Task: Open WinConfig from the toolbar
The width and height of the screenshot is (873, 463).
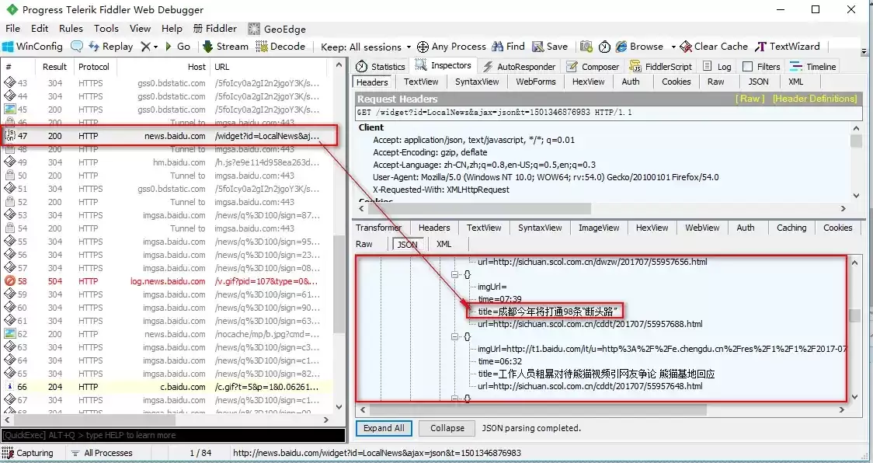Action: click(x=33, y=47)
